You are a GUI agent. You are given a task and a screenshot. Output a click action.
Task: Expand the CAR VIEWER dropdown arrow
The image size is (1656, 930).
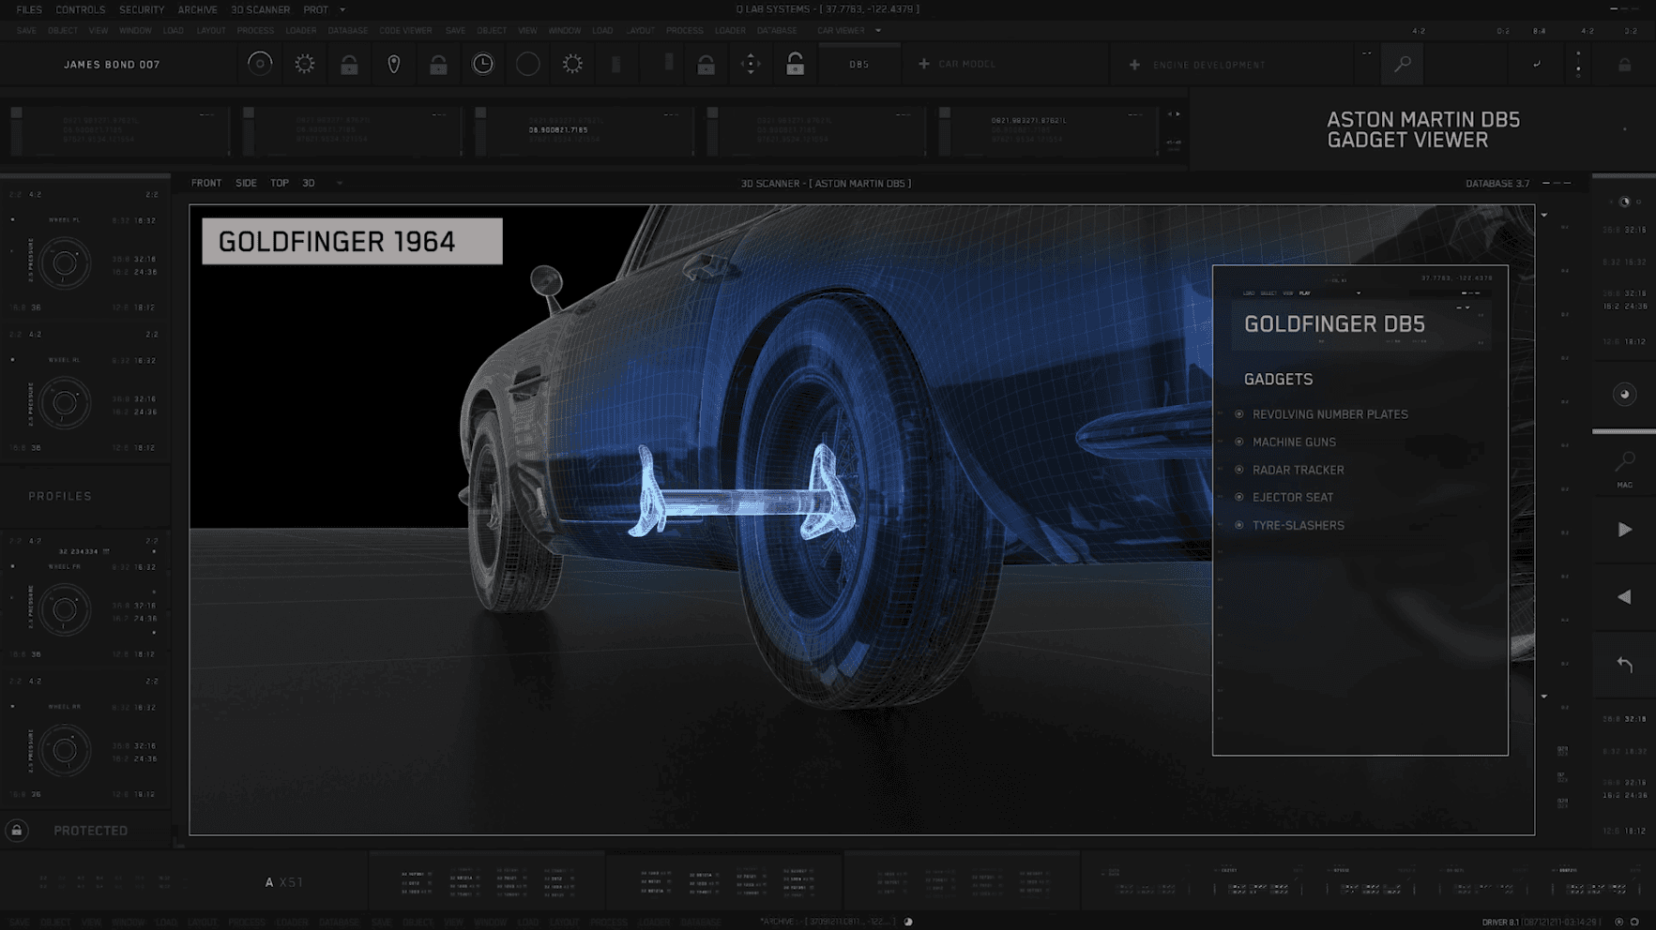(878, 30)
